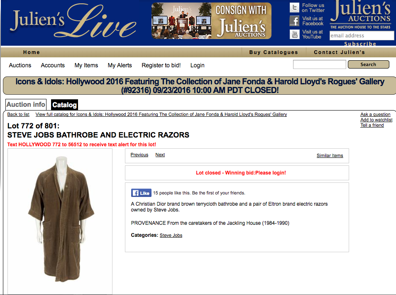The width and height of the screenshot is (396, 295).
Task: Open the Catalog tab
Action: point(64,105)
